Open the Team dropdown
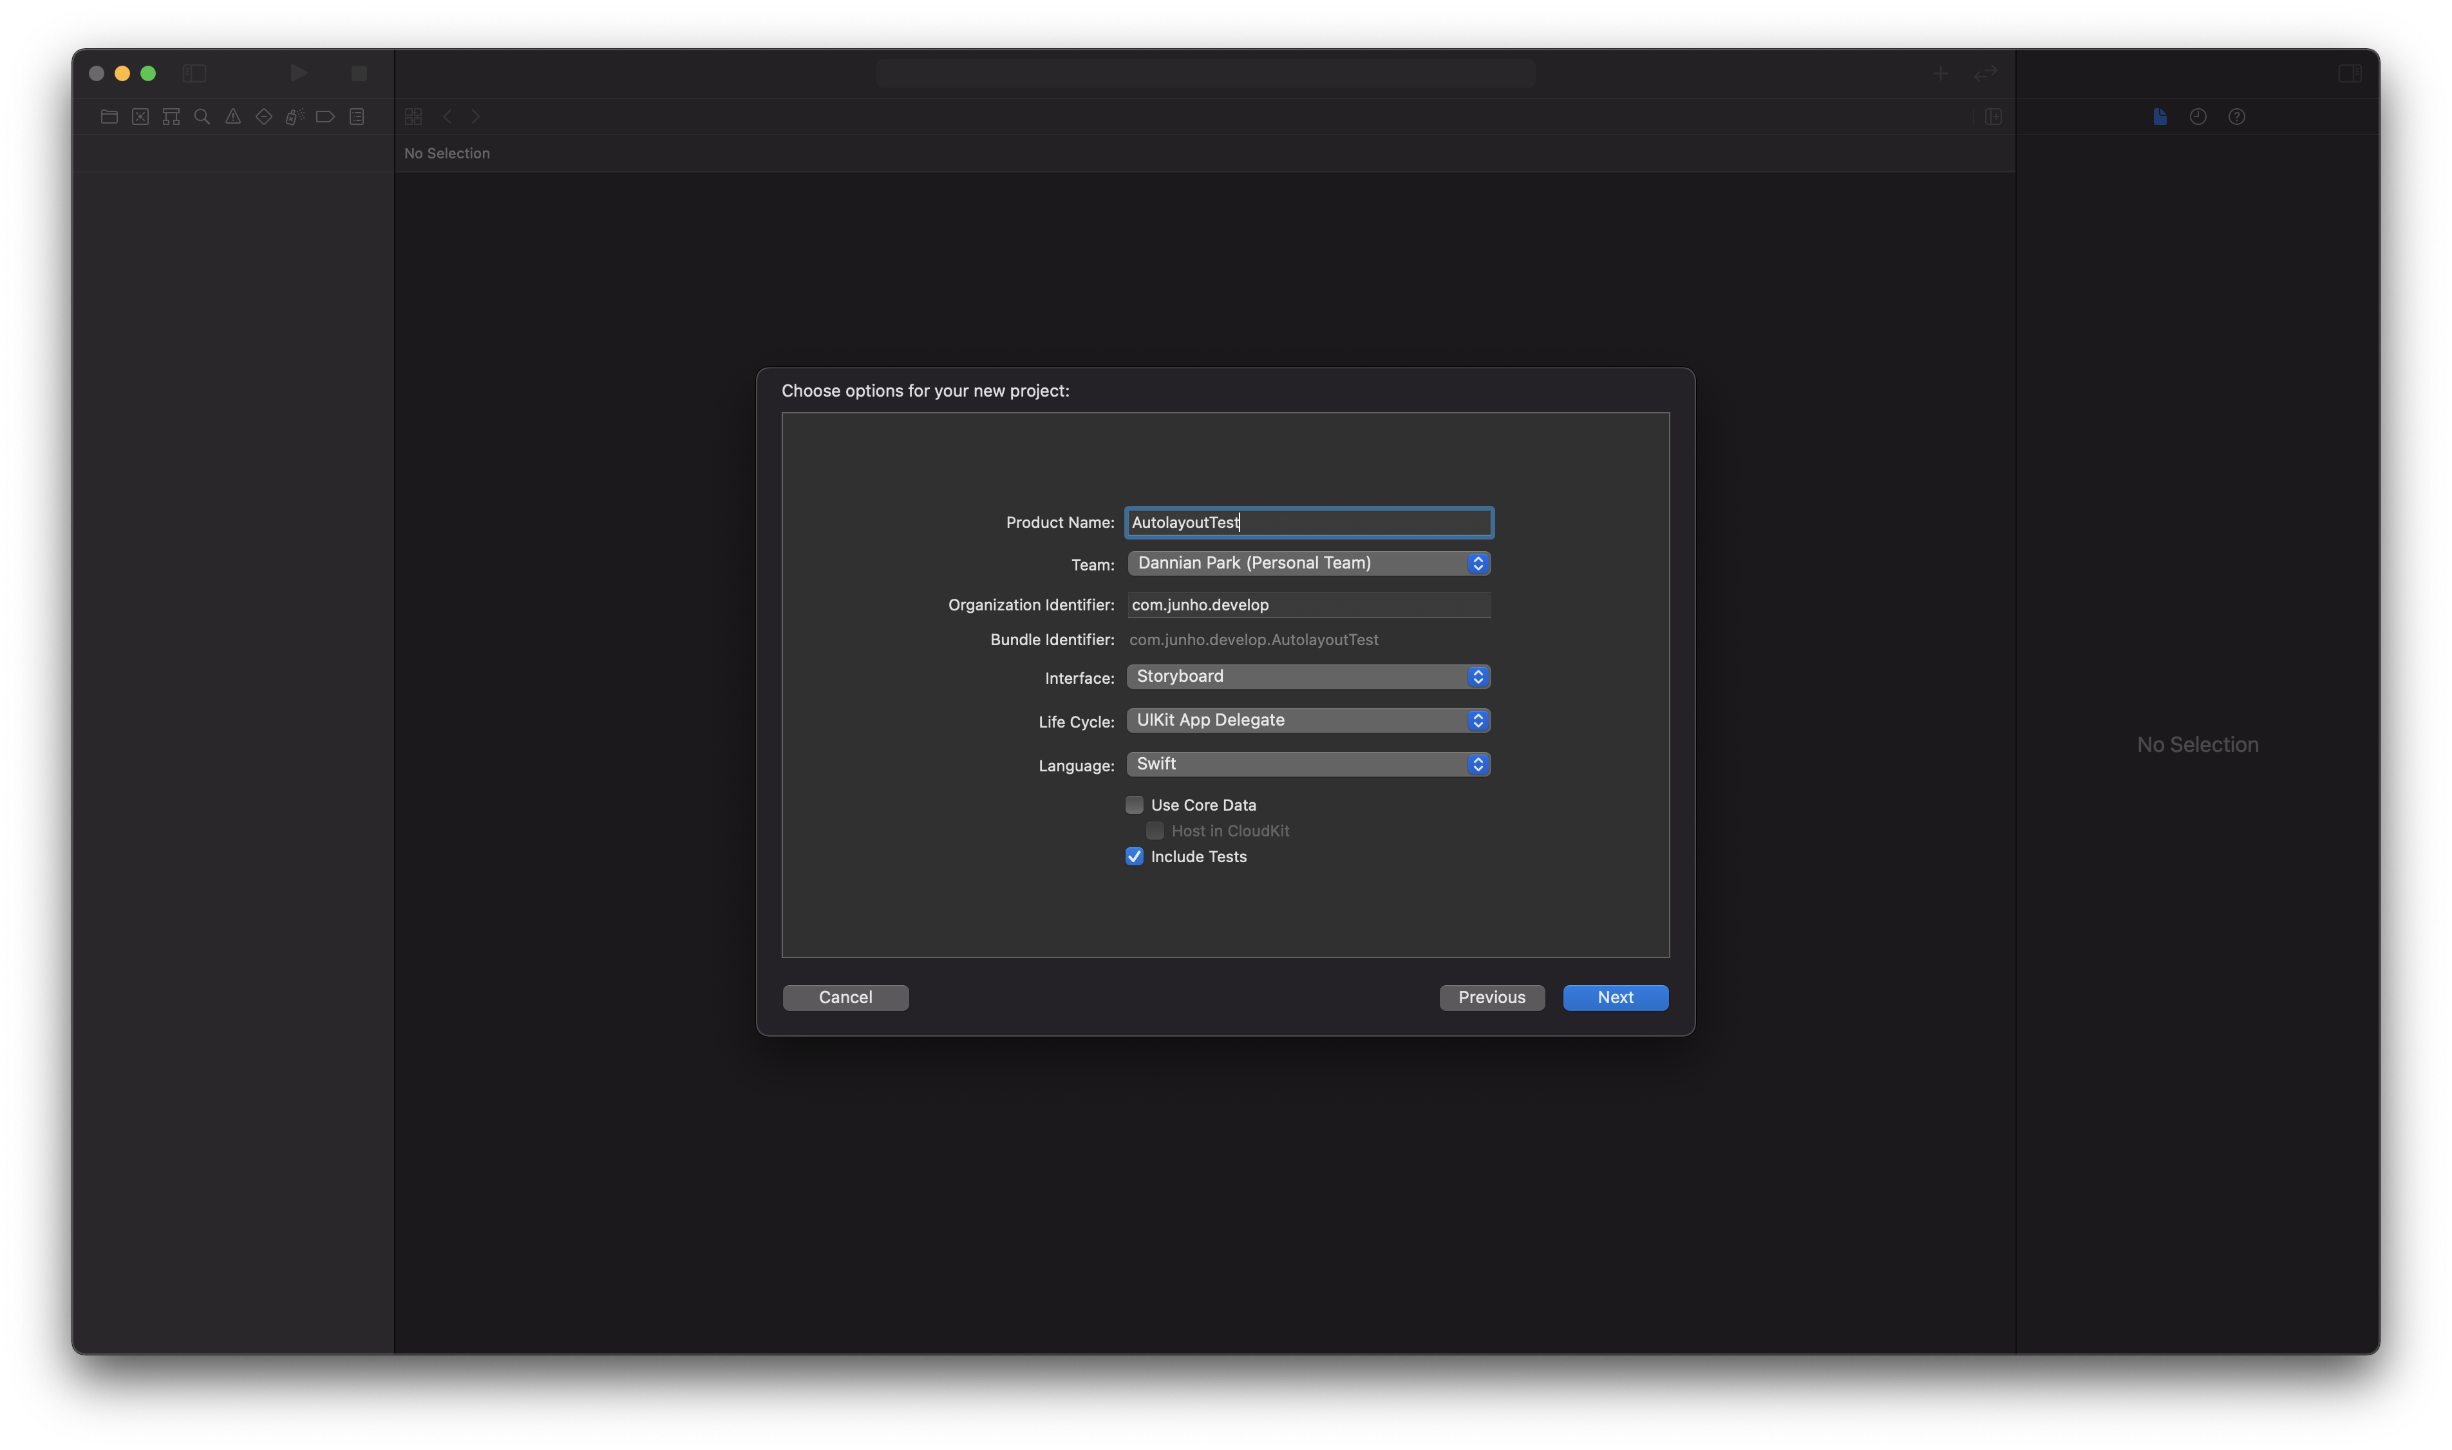 click(1308, 563)
